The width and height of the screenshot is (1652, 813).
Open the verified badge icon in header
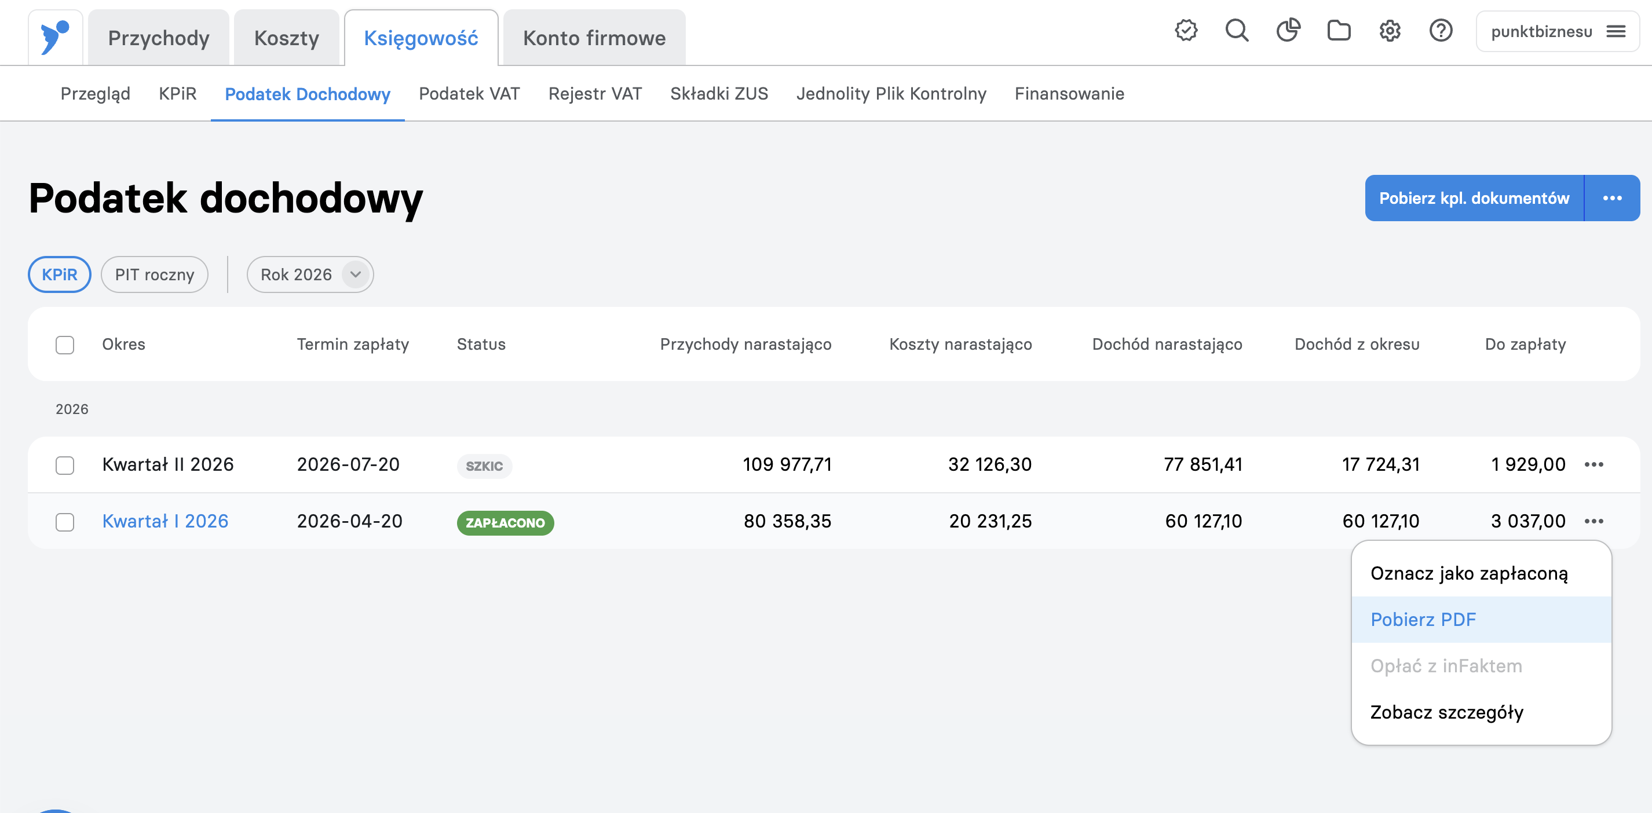click(1186, 30)
